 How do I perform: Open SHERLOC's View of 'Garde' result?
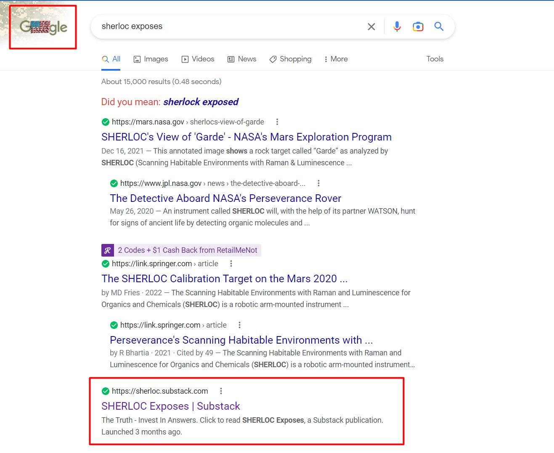pos(247,137)
